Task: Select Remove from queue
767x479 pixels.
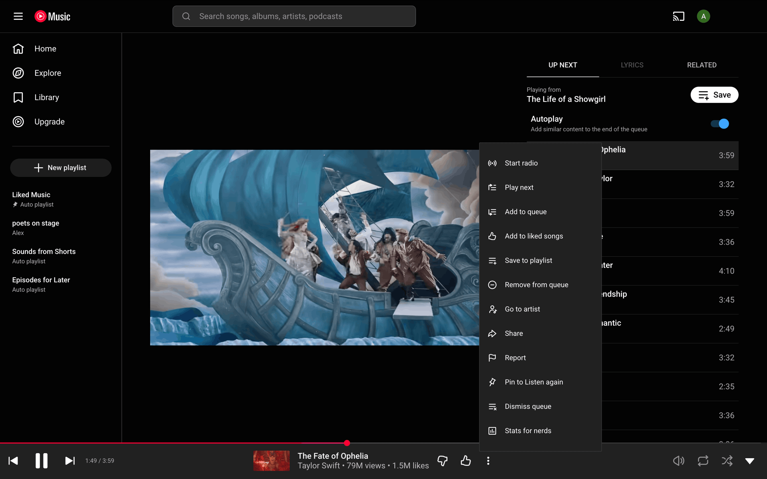Action: (x=540, y=285)
